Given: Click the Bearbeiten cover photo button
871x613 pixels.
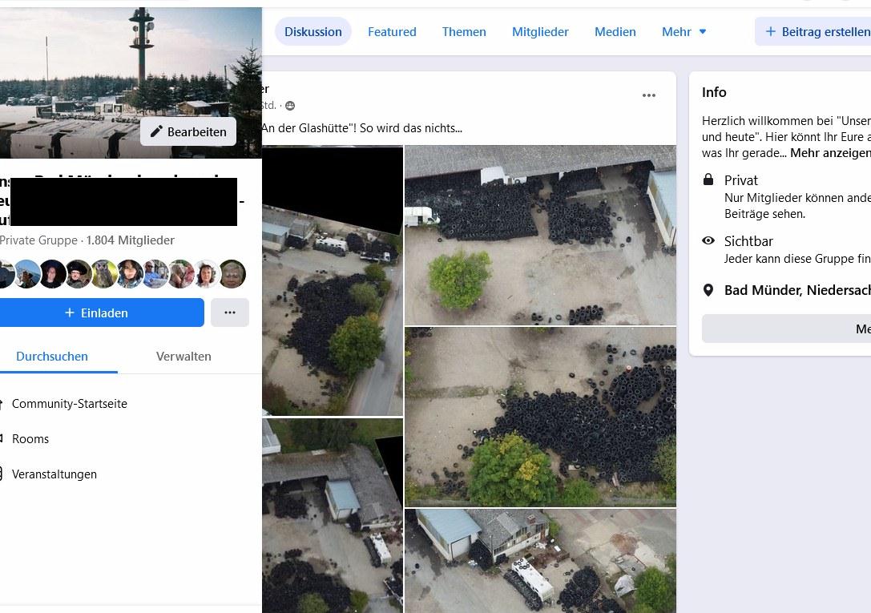Looking at the screenshot, I should coord(188,131).
